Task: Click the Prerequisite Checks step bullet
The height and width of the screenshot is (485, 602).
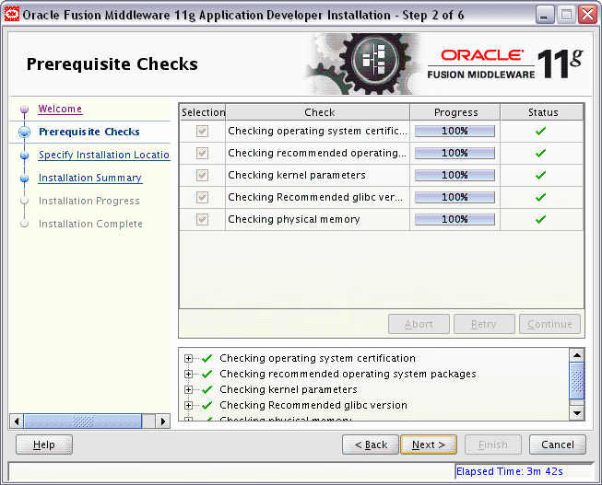Action: [25, 132]
